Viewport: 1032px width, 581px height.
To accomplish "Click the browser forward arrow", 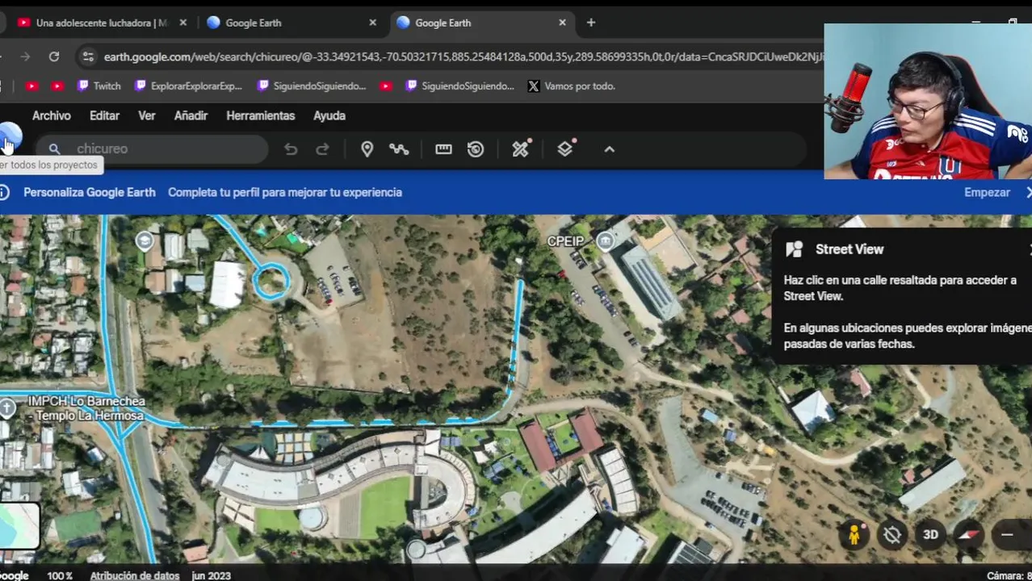I will click(25, 56).
